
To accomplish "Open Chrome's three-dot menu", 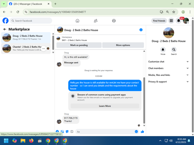I will 190,12.
